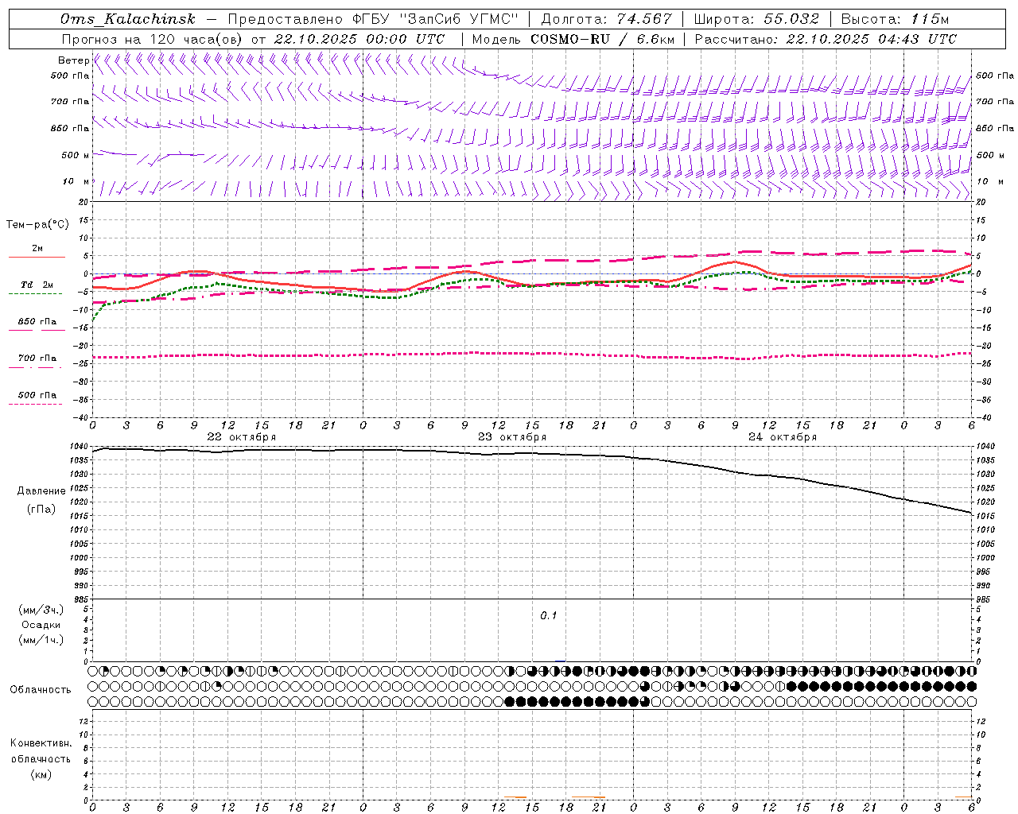Screen dimensions: 1018x814
Task: Click the "22 октября" date label
Action: (x=242, y=437)
